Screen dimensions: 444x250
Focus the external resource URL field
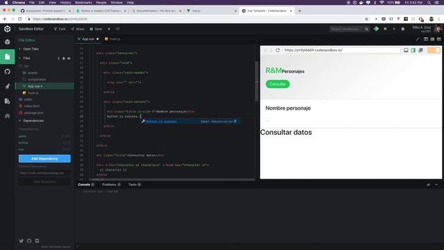(x=44, y=173)
